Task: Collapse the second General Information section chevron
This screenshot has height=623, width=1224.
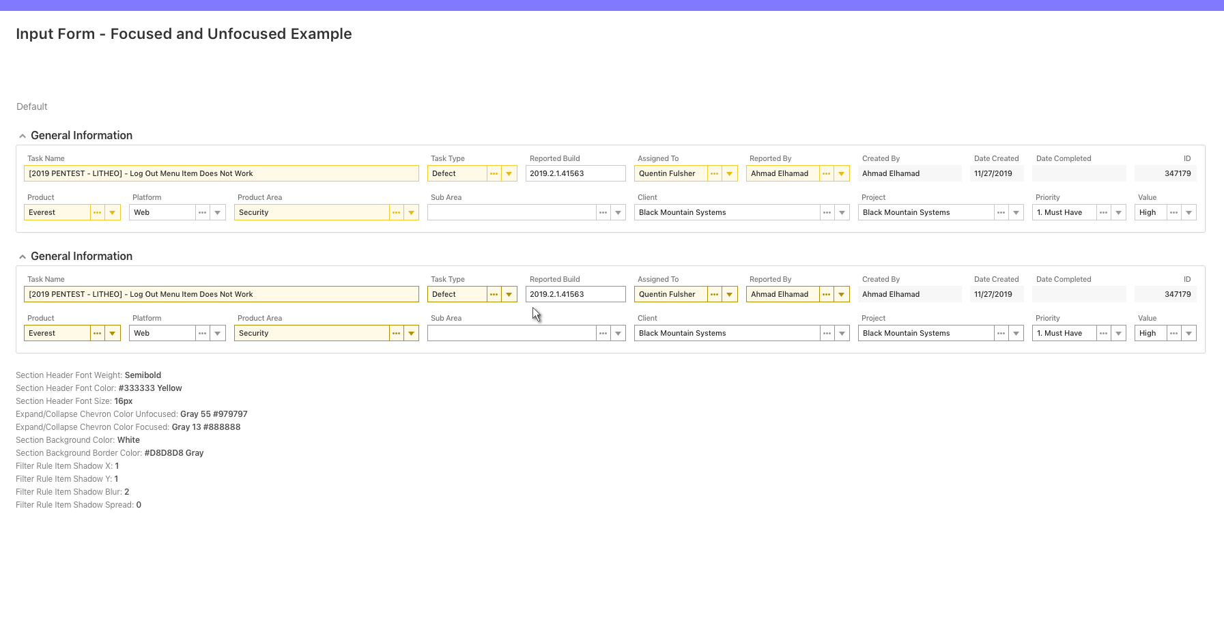Action: coord(23,257)
